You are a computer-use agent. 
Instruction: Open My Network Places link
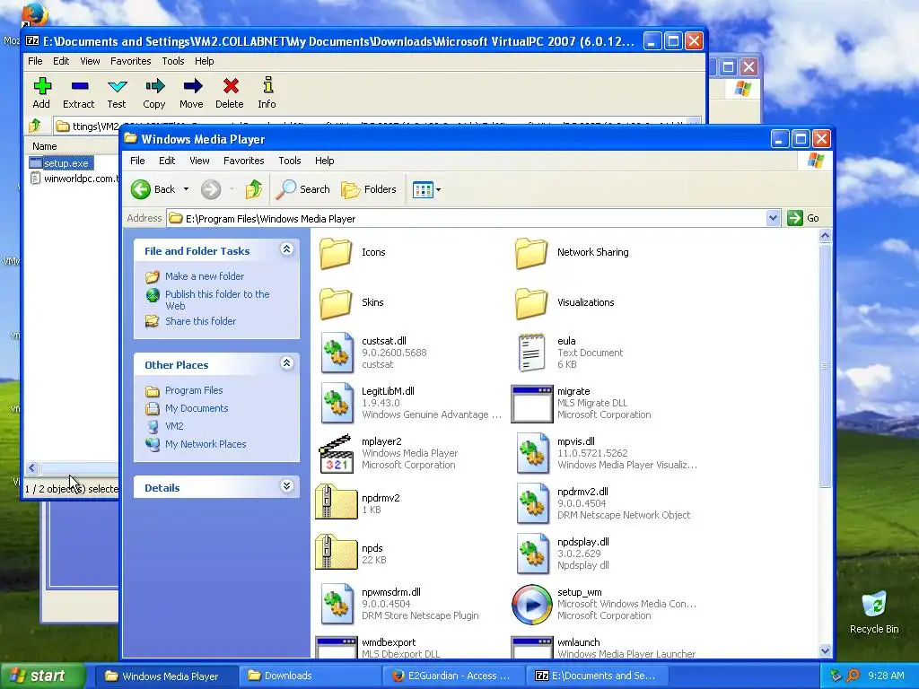point(206,444)
